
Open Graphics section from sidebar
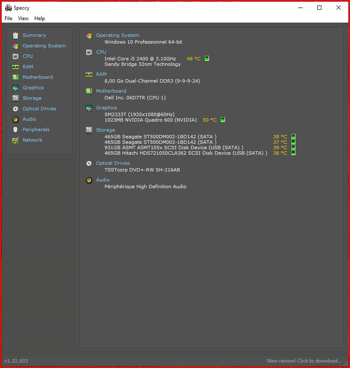coord(33,87)
